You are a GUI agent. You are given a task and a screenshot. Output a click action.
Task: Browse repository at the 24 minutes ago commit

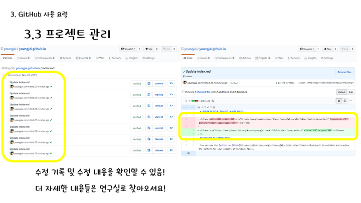[171, 106]
